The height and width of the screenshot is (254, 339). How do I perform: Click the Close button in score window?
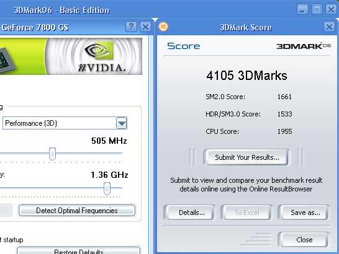pyautogui.click(x=304, y=240)
